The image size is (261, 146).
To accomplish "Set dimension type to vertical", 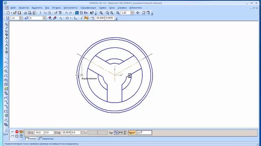I will 125,133.
